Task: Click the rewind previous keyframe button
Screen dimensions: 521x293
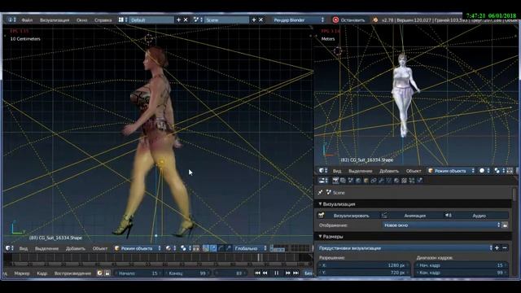Action: 265,273
